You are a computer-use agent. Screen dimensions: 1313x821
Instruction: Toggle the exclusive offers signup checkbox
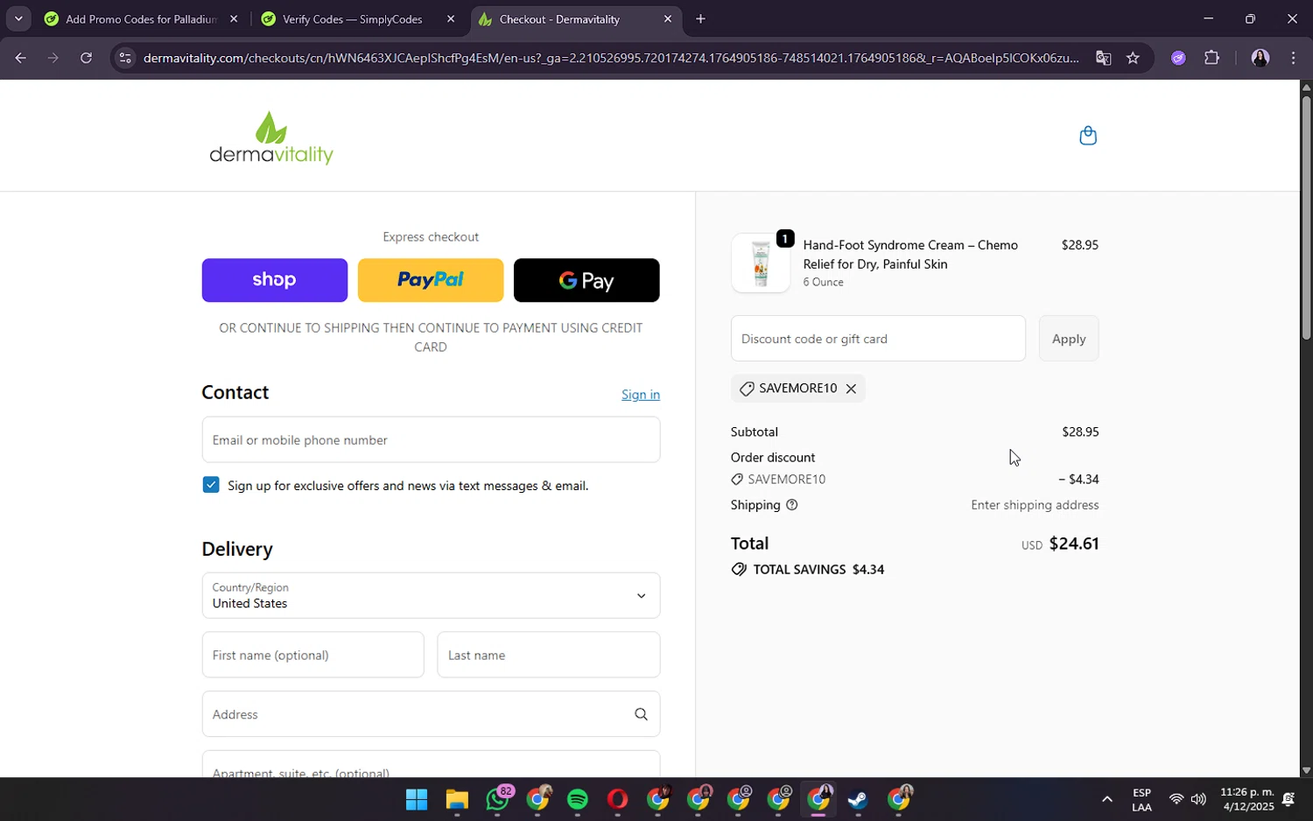(x=211, y=485)
